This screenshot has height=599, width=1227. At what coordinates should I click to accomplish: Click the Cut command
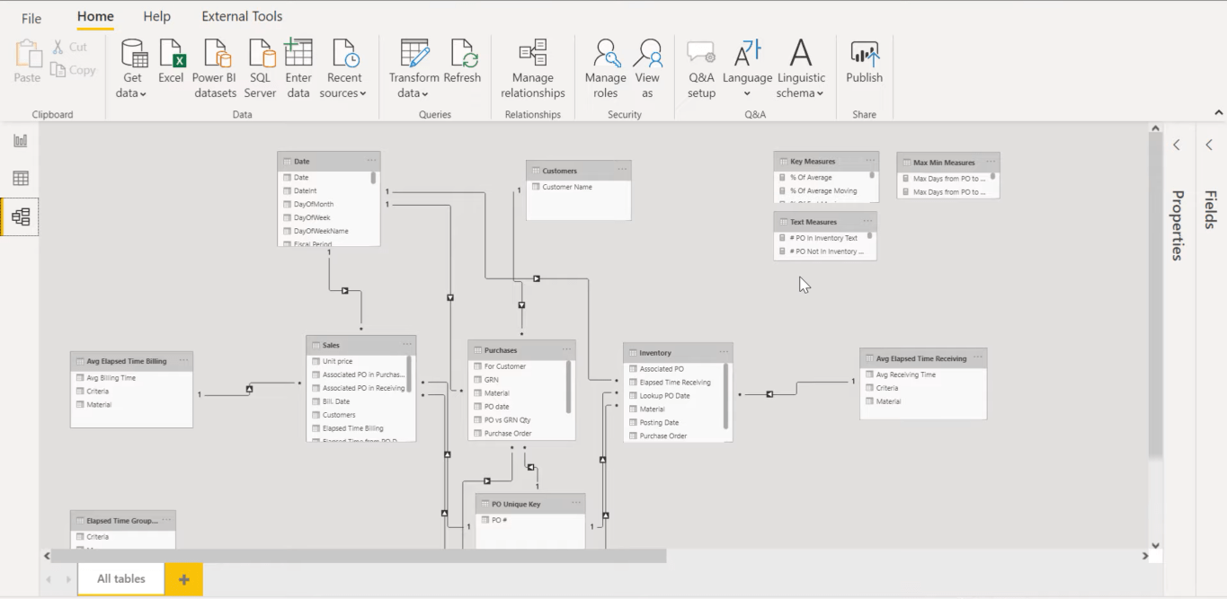click(70, 47)
